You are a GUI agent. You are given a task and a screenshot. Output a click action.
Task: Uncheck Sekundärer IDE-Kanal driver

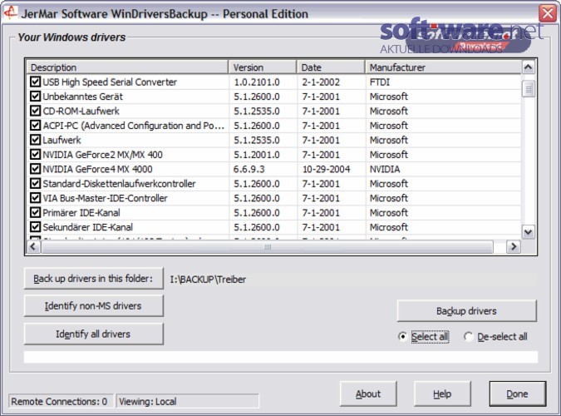pyautogui.click(x=35, y=227)
